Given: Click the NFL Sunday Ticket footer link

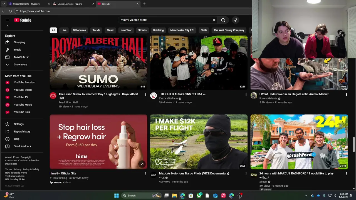Looking at the screenshot, I should tap(15, 179).
